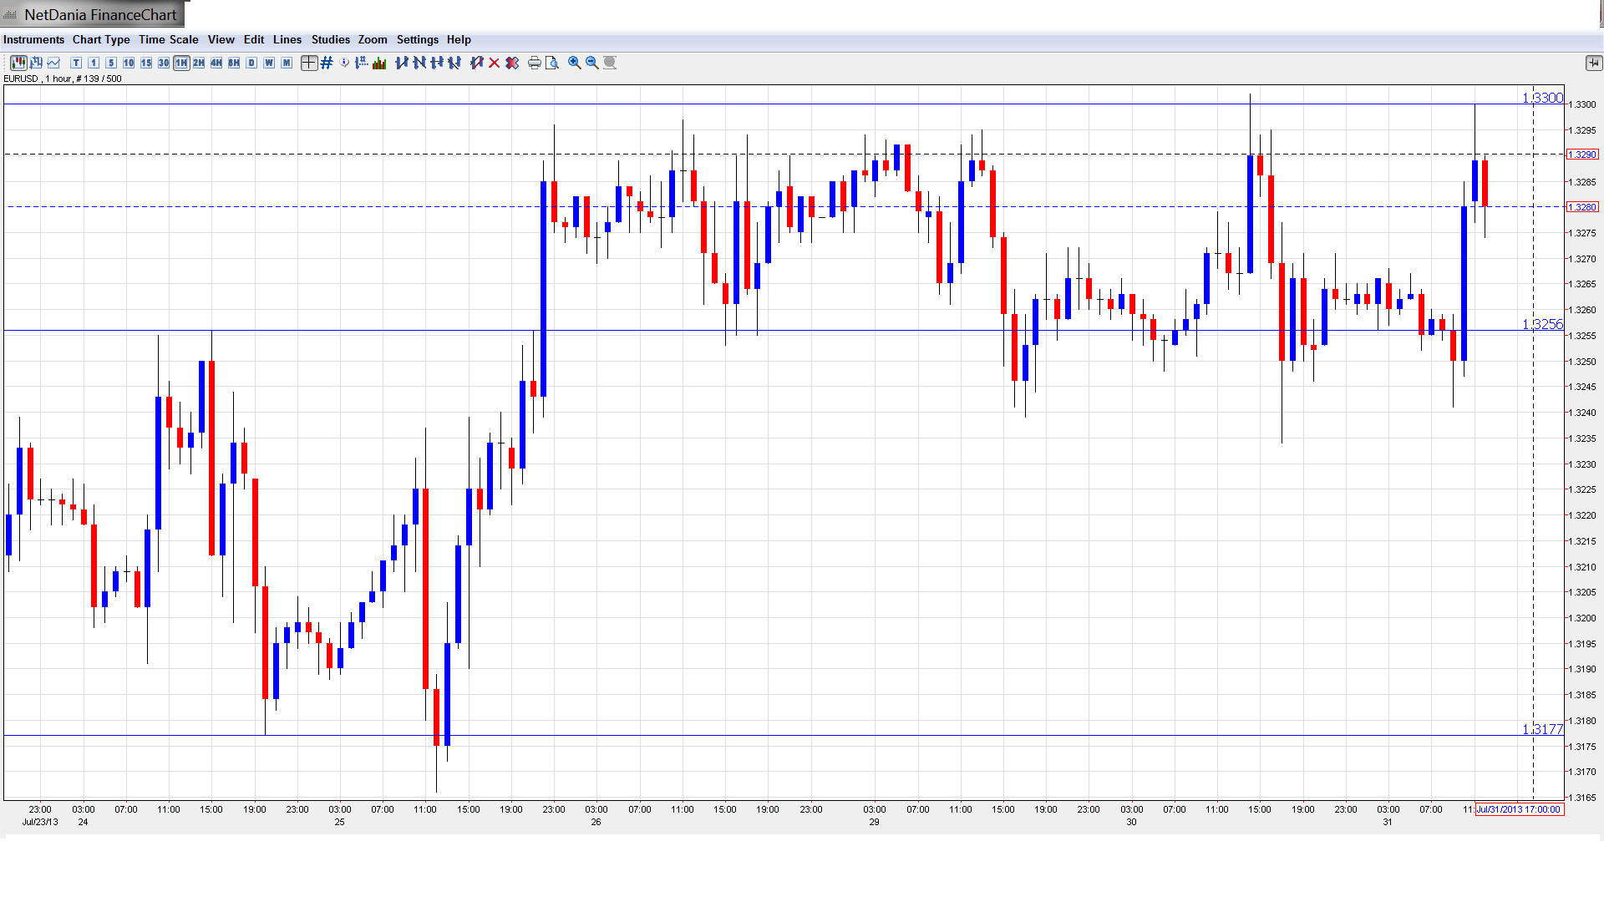Click the side panel toggle at top right
This screenshot has width=1604, height=902.
[1592, 63]
